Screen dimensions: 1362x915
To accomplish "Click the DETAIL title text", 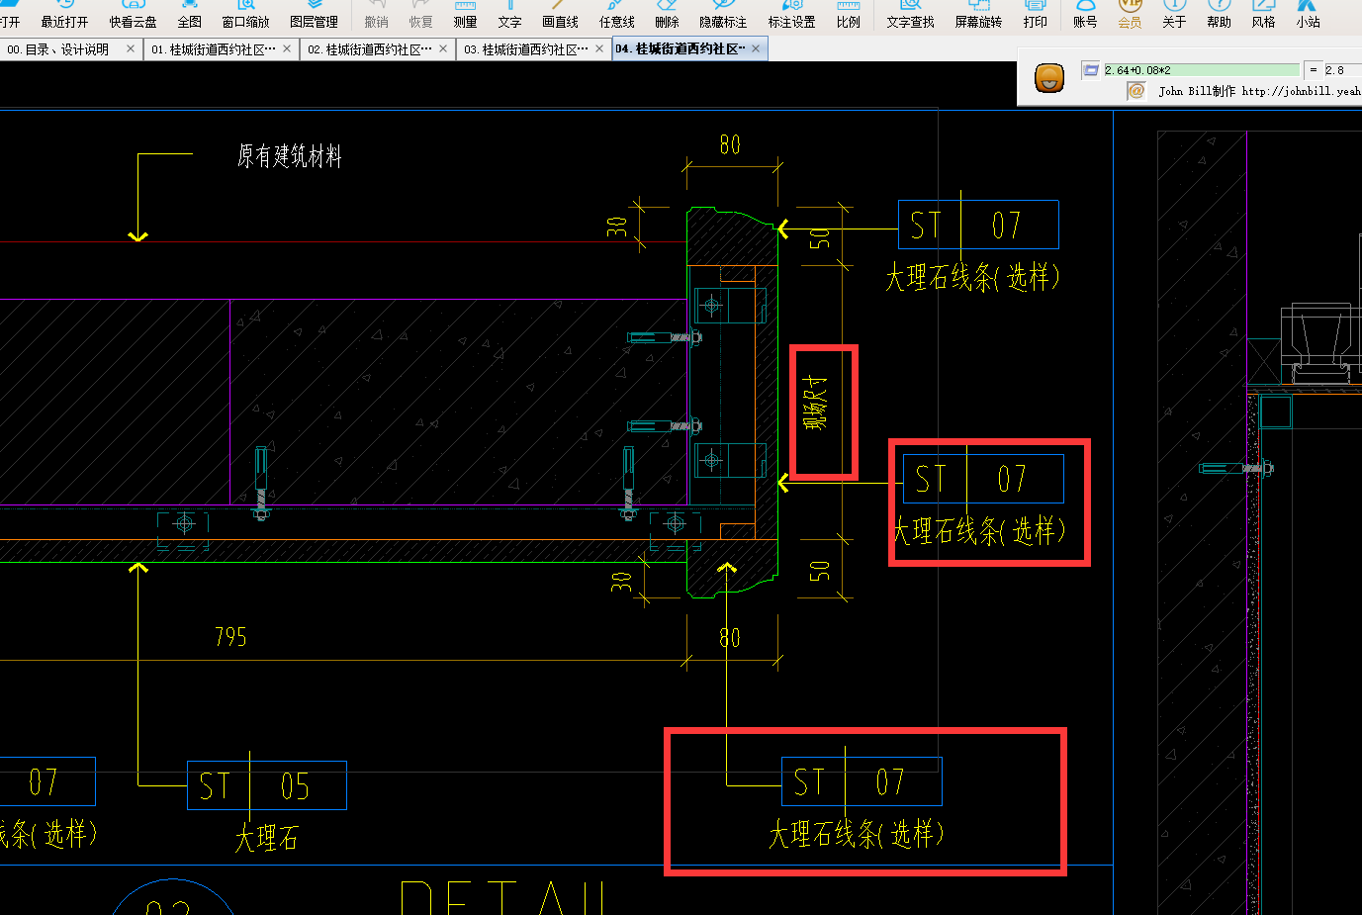I will (x=502, y=897).
